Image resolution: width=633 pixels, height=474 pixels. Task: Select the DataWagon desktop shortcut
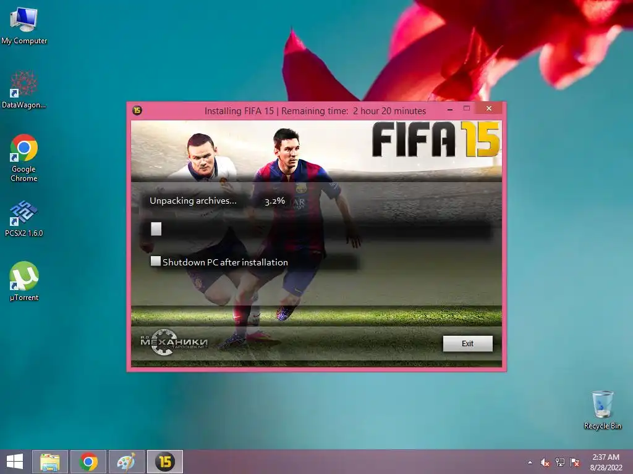pyautogui.click(x=24, y=89)
